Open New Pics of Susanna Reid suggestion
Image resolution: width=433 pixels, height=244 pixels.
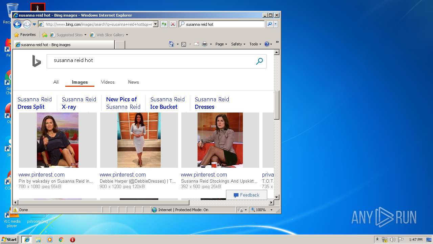[123, 103]
